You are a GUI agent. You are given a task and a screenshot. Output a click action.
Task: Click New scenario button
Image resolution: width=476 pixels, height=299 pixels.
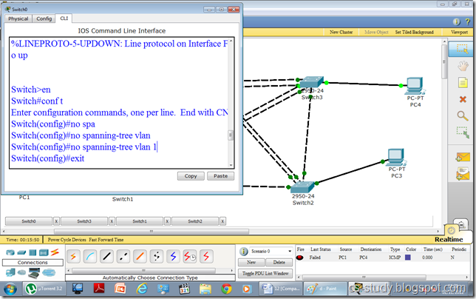point(251,263)
